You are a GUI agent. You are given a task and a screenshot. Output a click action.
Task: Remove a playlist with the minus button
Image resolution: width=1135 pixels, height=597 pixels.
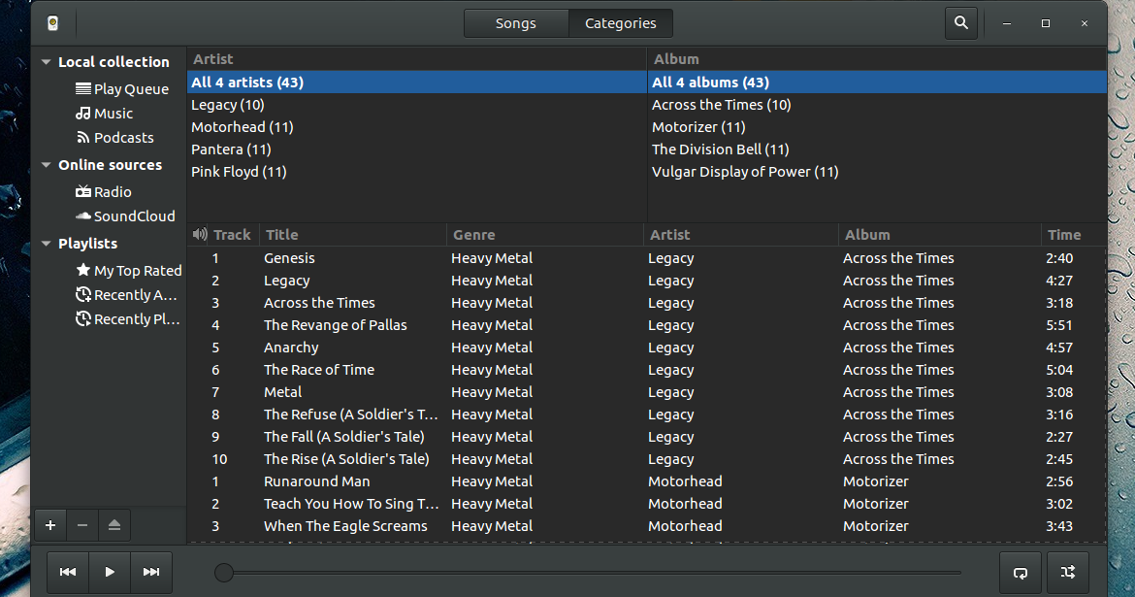82,525
